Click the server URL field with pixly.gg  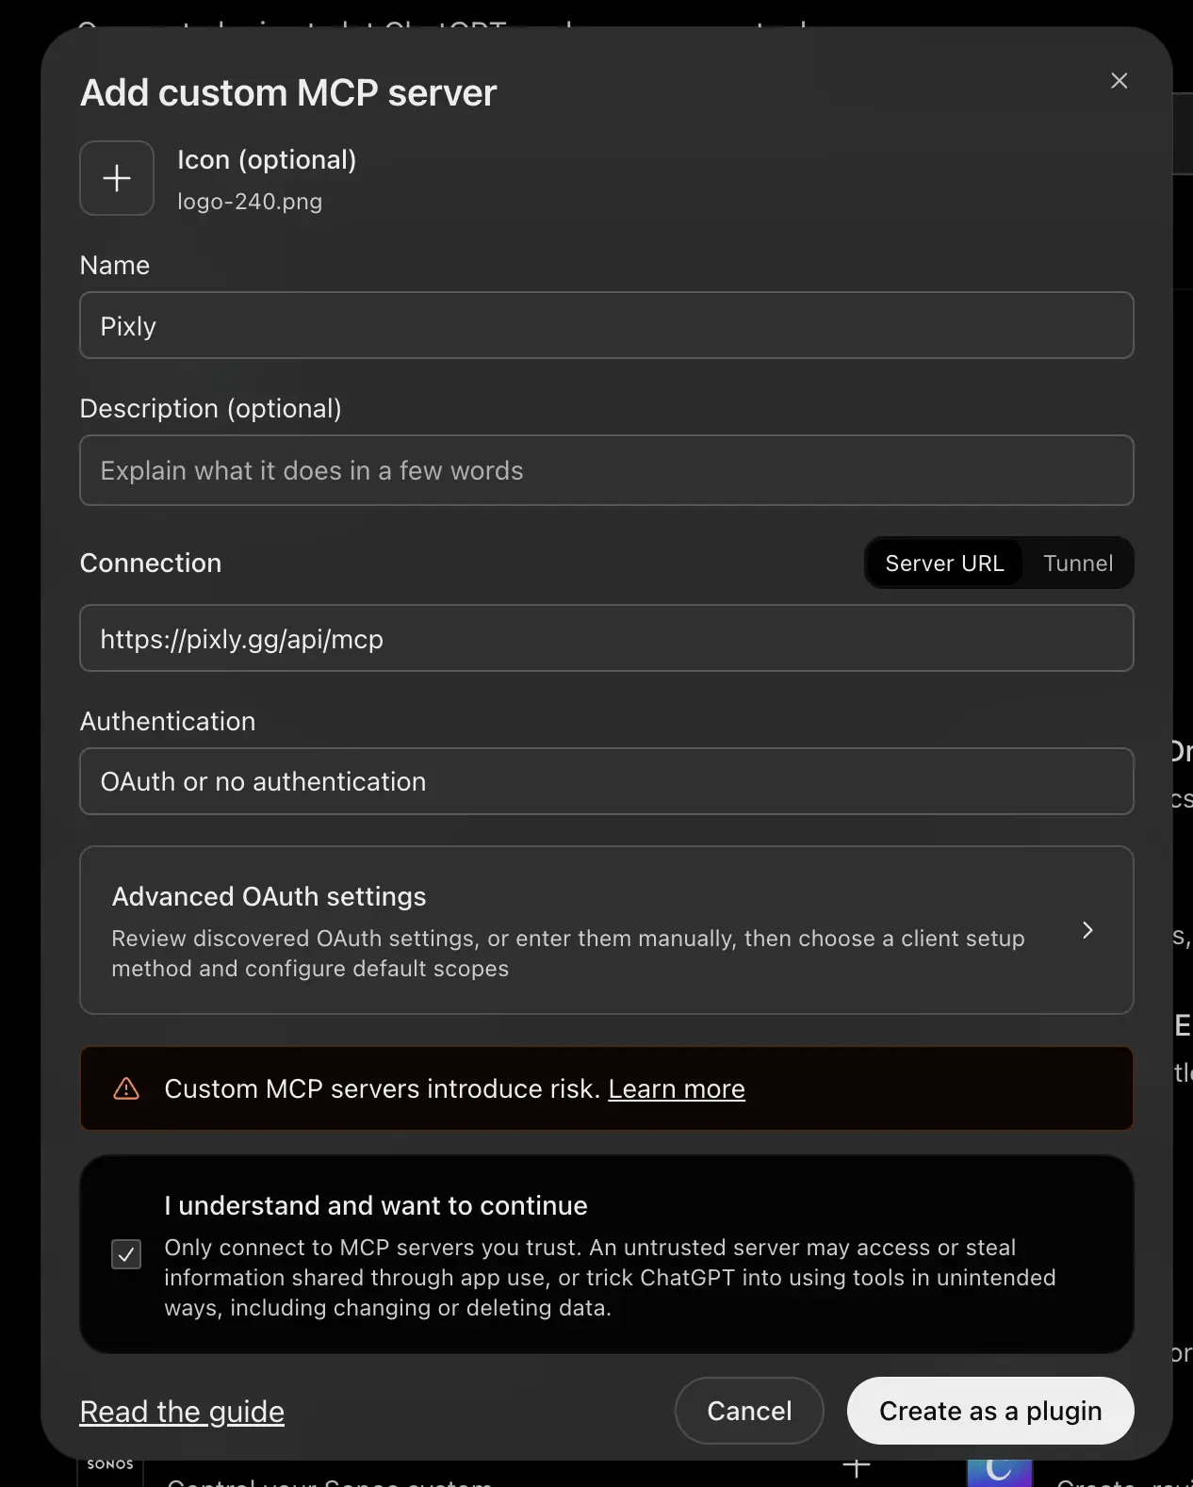point(606,638)
